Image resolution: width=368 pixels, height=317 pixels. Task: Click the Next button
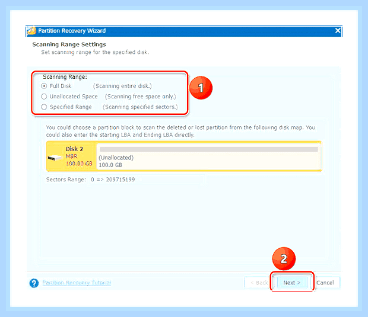coord(291,283)
